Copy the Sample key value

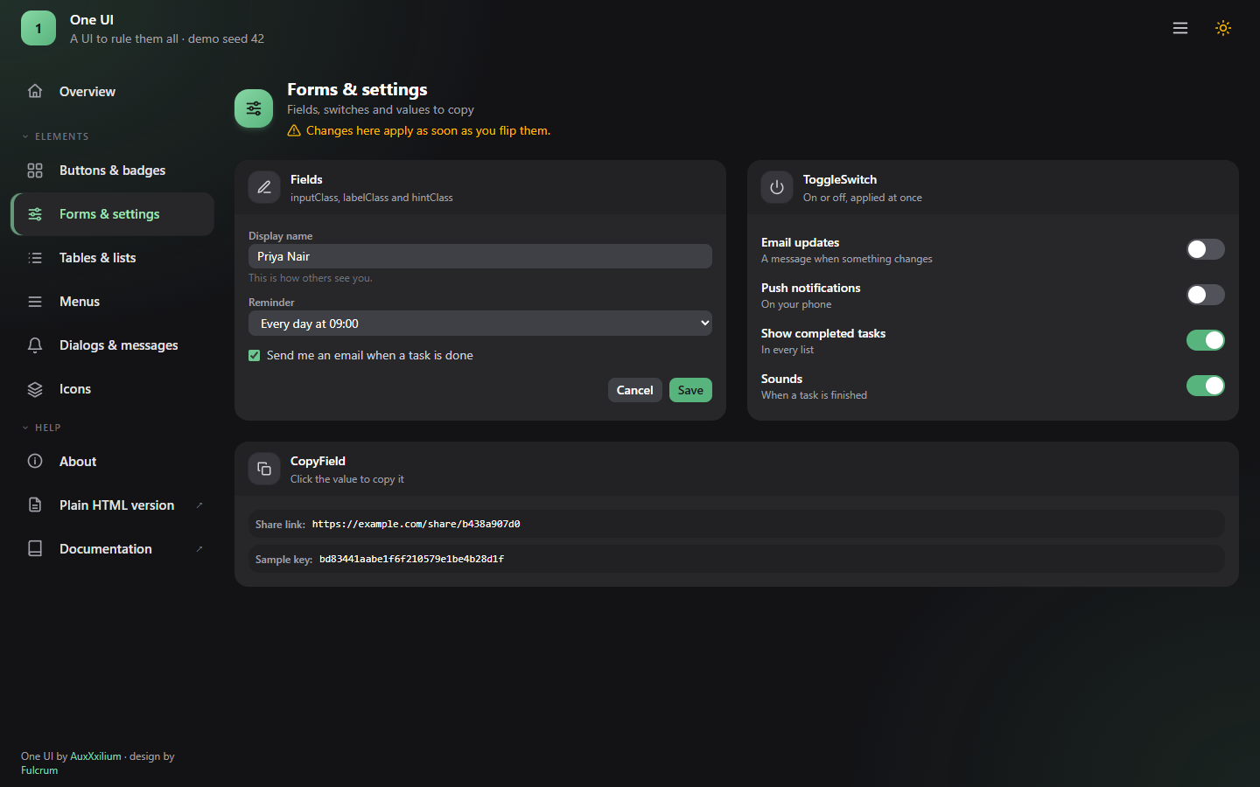point(412,559)
